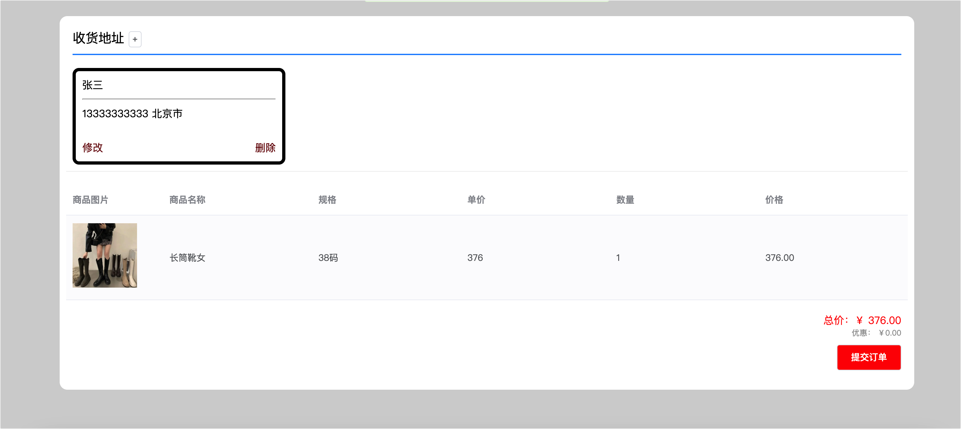Click the 数量 column header
Screen dimensions: 961x429
pos(625,200)
